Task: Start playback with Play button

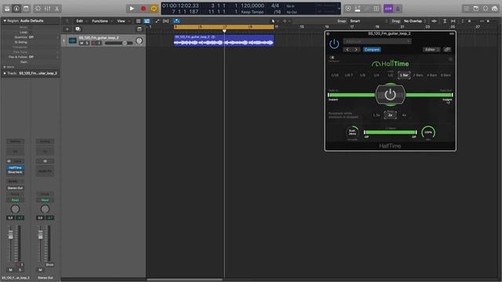Action: [132, 9]
